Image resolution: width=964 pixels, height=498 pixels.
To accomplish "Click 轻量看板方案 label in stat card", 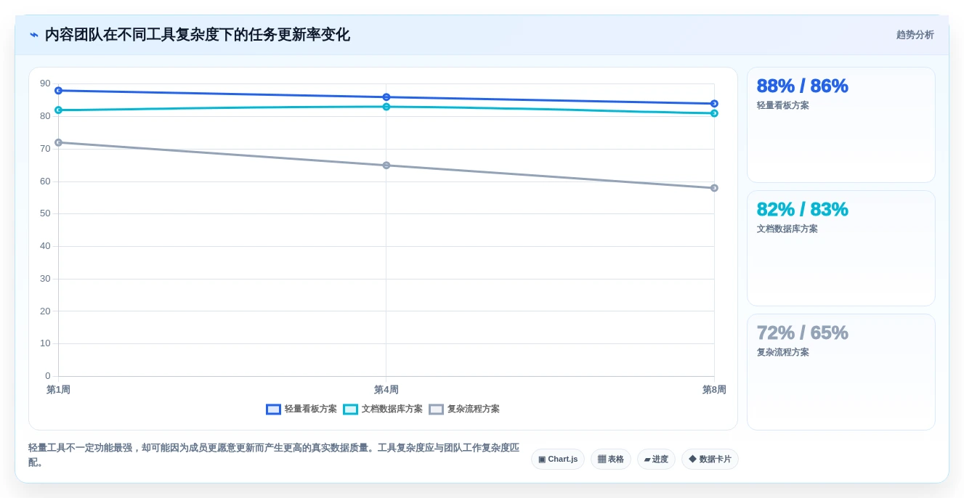I will (x=782, y=105).
